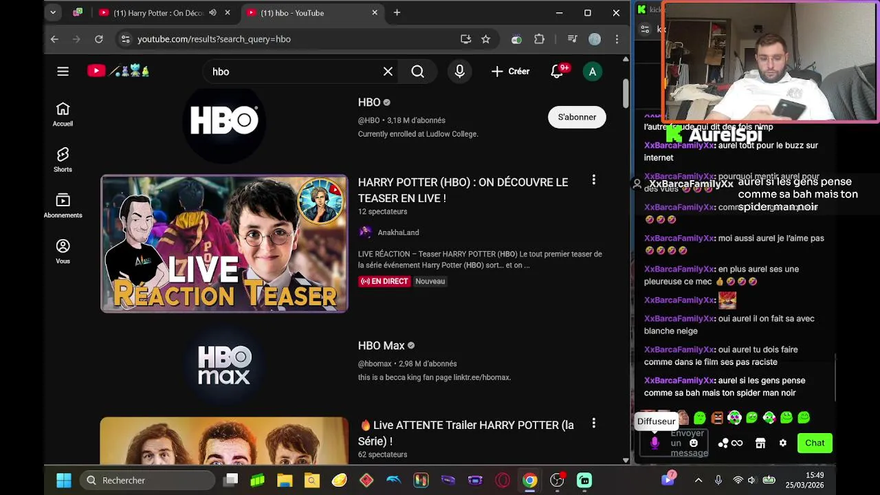Open Windows Start menu
The image size is (880, 495).
pos(63,480)
